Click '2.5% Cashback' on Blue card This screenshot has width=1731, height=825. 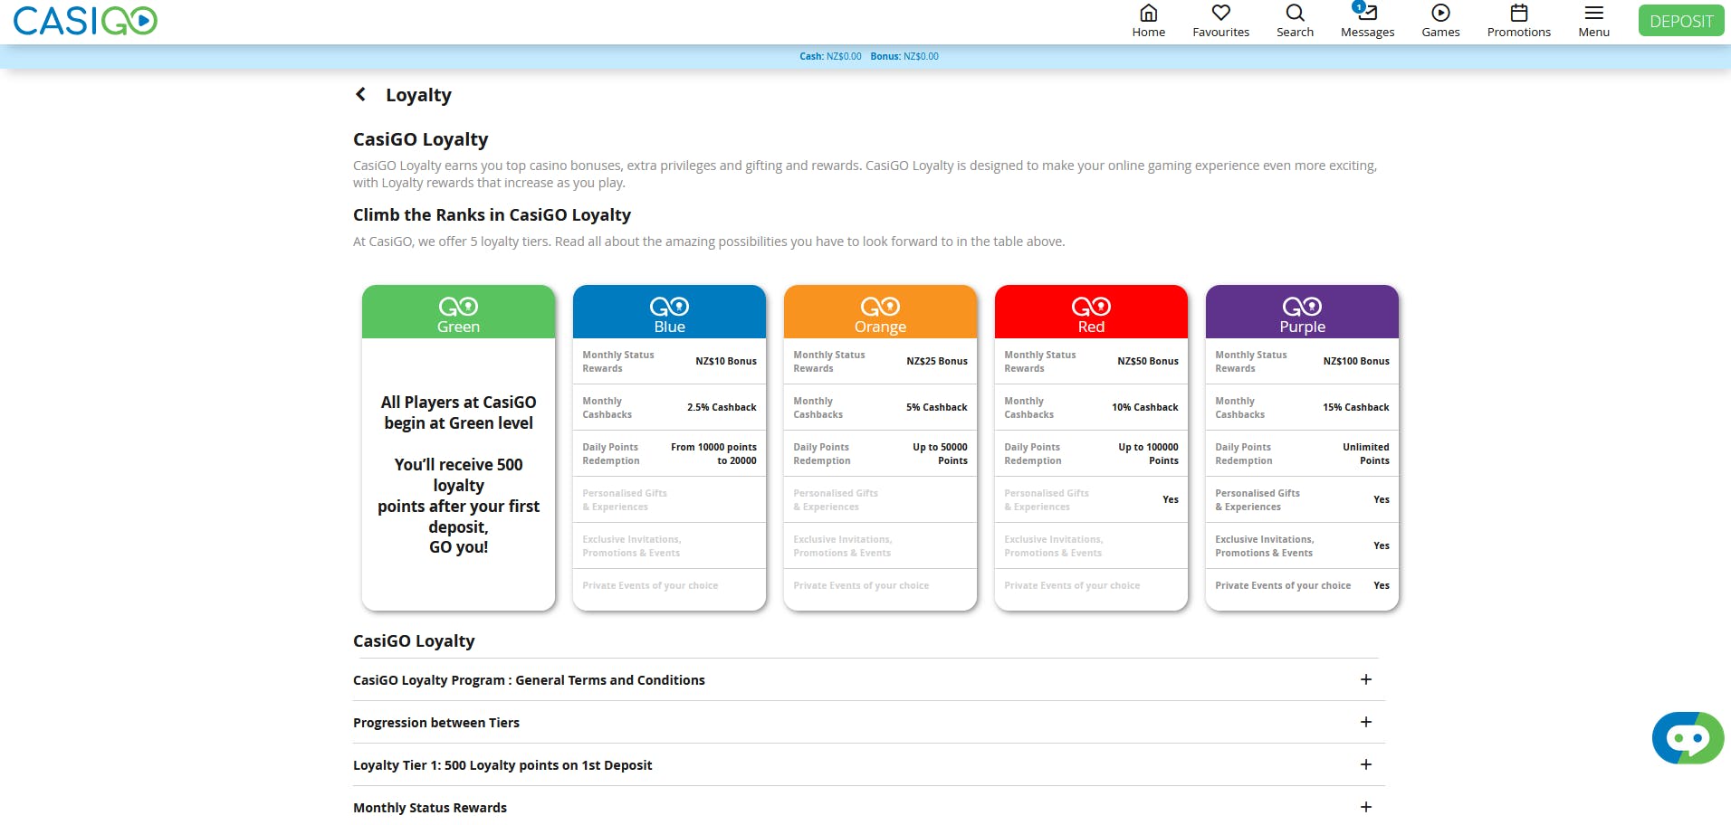pyautogui.click(x=722, y=407)
